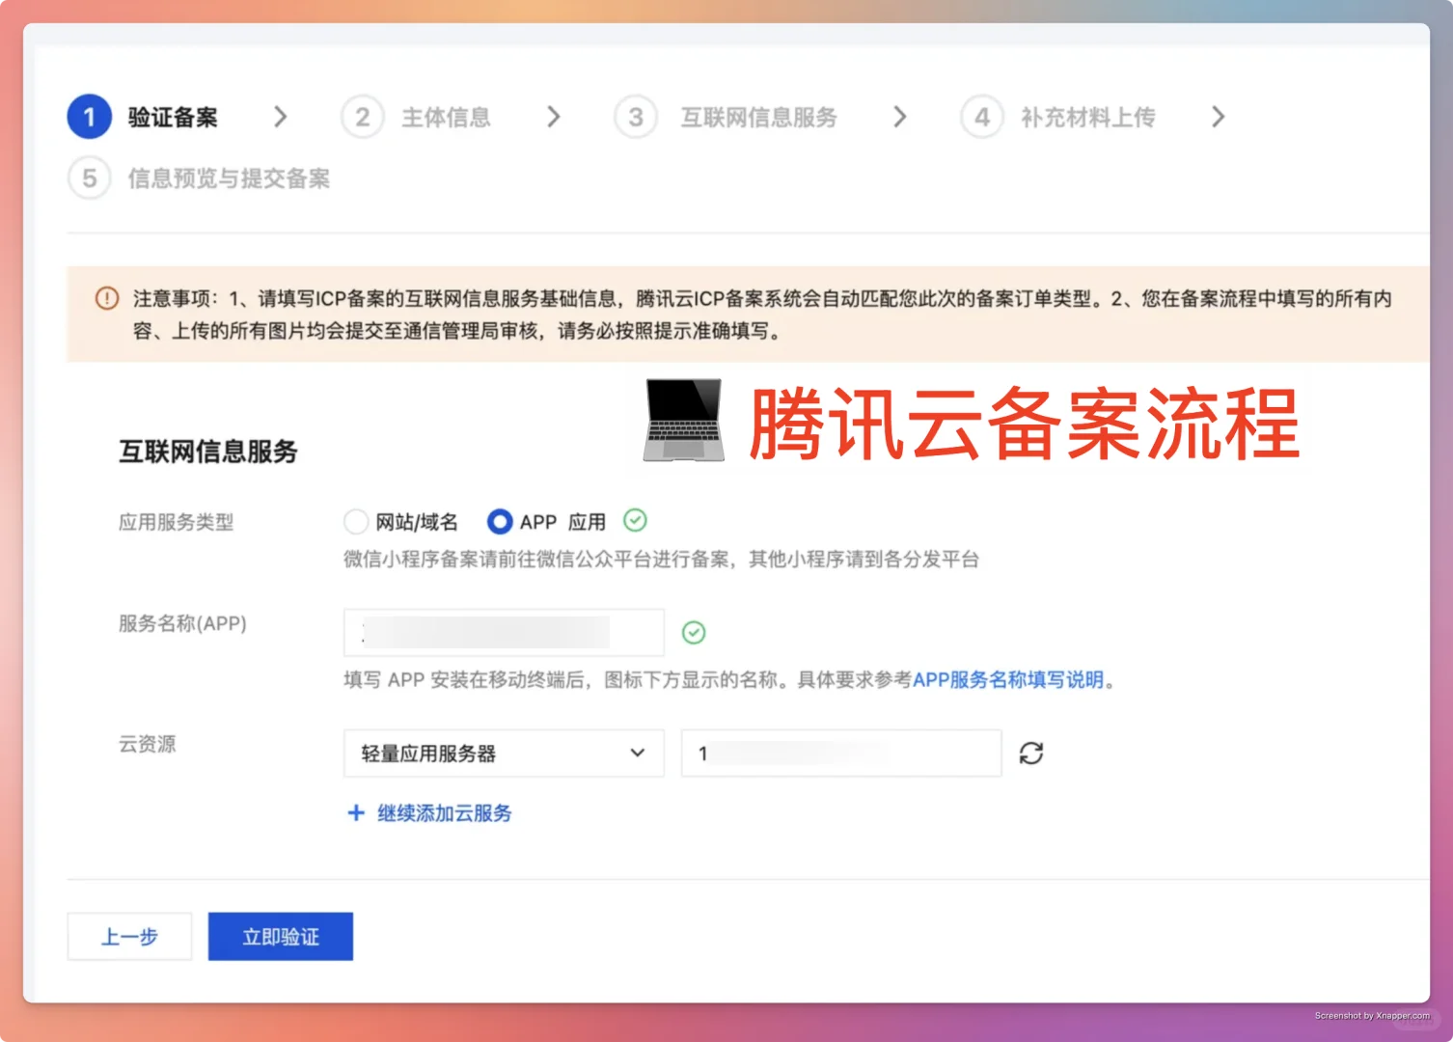1453x1042 pixels.
Task: Click the green checkmark beside 服务名称 input
Action: [694, 632]
